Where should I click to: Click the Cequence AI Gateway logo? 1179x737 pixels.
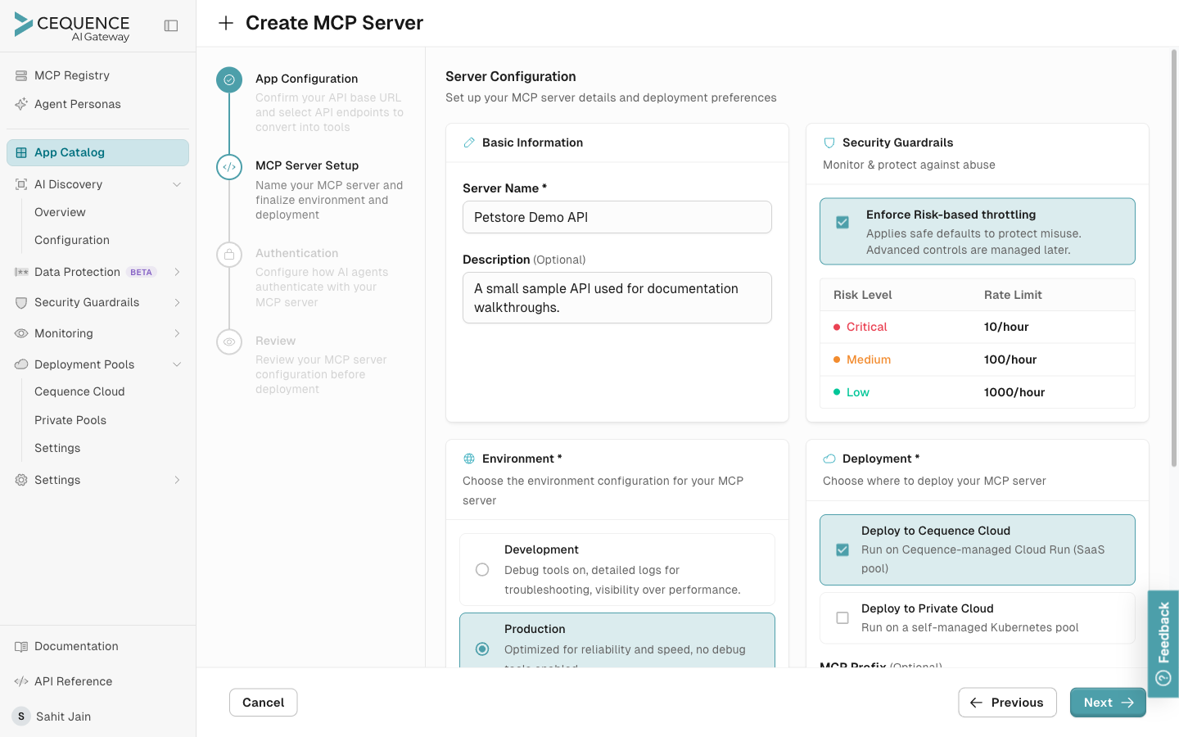[x=72, y=26]
